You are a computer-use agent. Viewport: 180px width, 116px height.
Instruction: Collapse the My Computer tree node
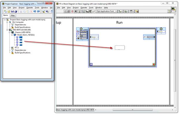(7, 22)
